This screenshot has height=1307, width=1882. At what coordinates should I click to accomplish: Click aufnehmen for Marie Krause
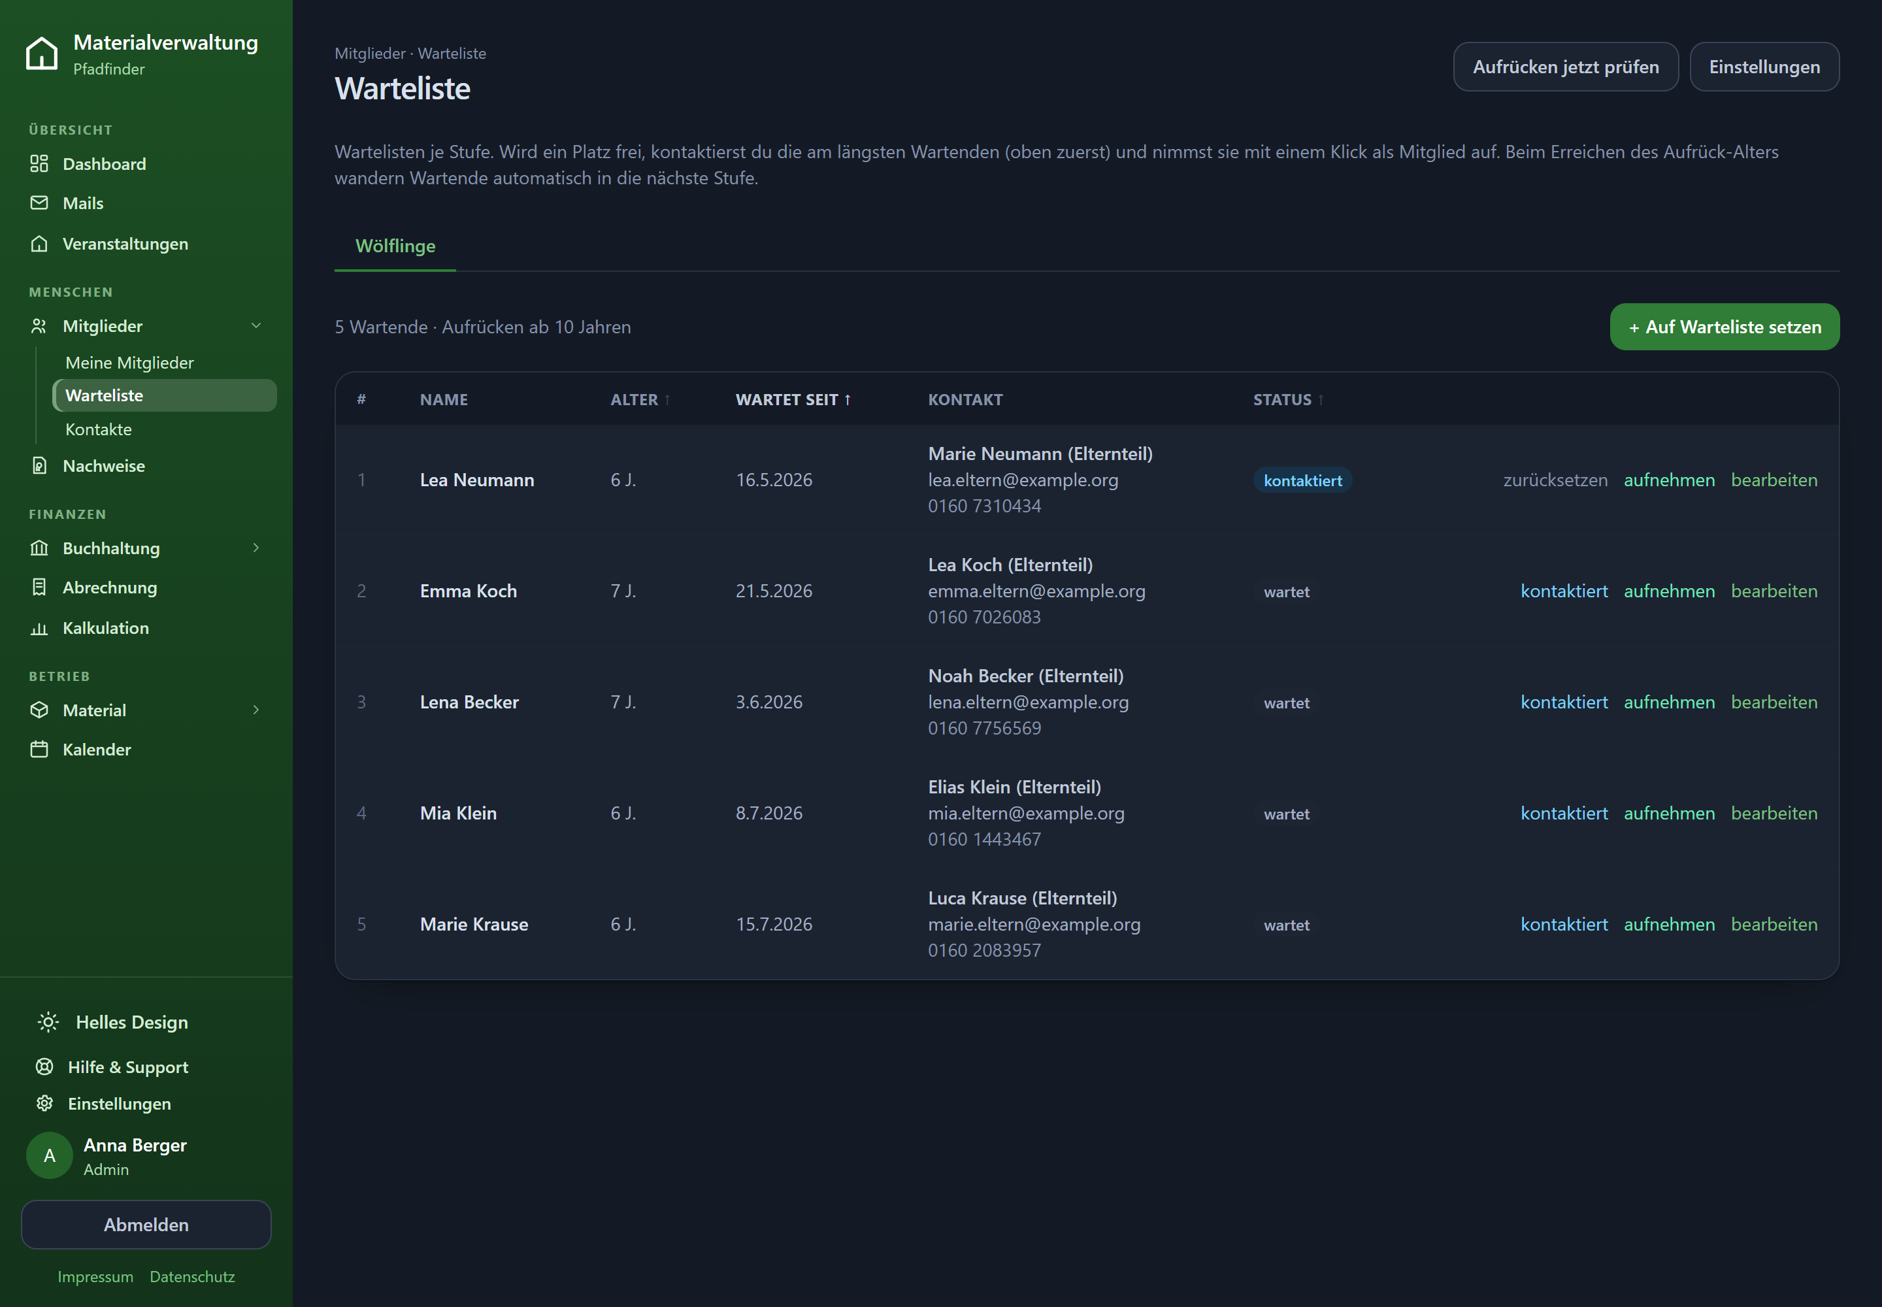coord(1669,925)
